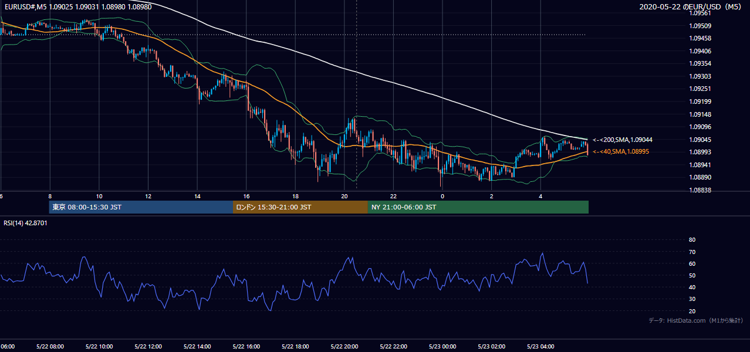Viewport: 750px width, 352px height.
Task: Click the bottom time label 5/22 12:00
Action: 148,346
